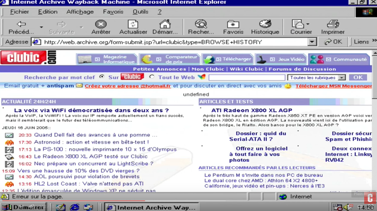Open the Wiki Clubic link
Viewport: 377px width, 211px height.
246,69
